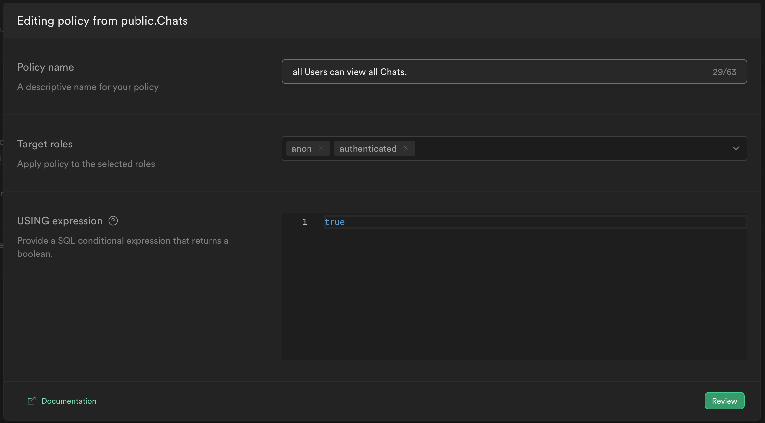Click the 'Editing policy from public.Chats' header
This screenshot has height=423, width=765.
tap(102, 21)
